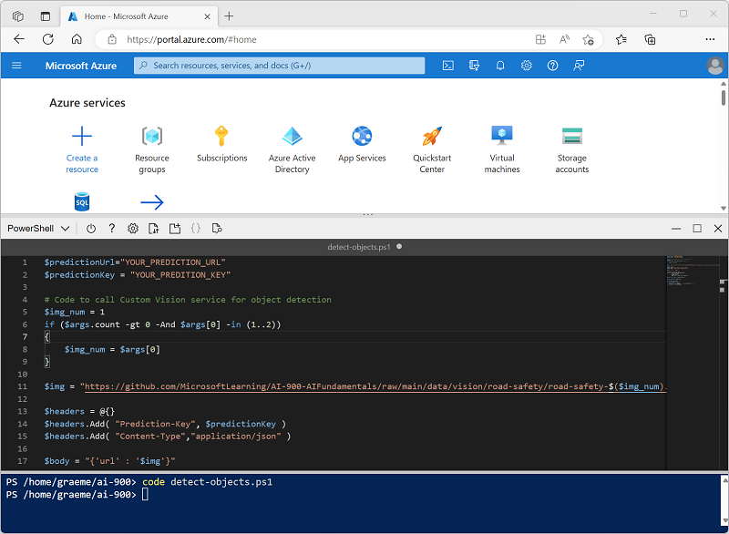Open the editor braces icon
Screen dimensions: 729x534
(196, 228)
